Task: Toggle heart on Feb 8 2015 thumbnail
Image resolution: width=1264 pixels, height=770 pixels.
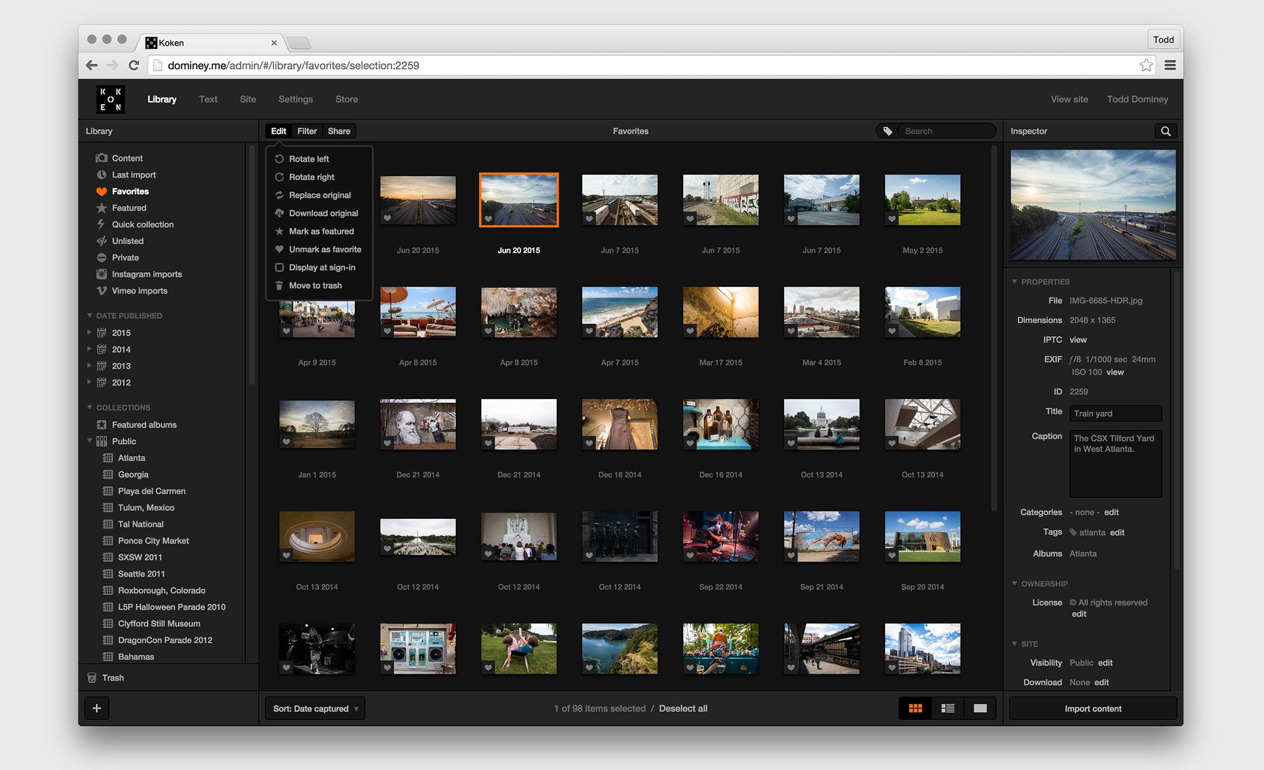Action: point(892,331)
